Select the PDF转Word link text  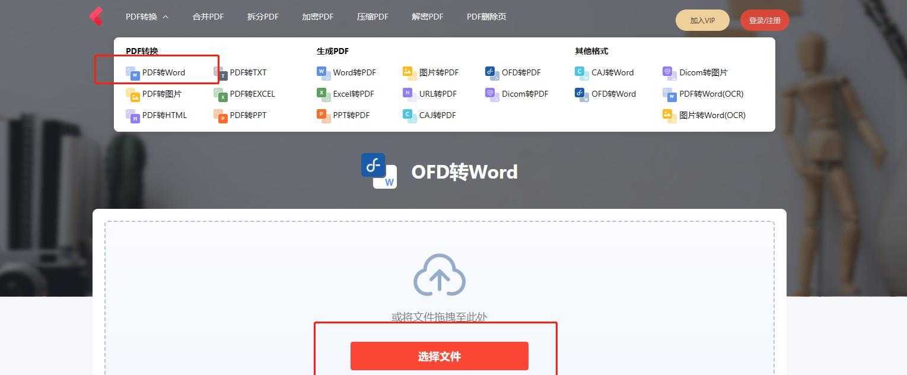pyautogui.click(x=164, y=72)
